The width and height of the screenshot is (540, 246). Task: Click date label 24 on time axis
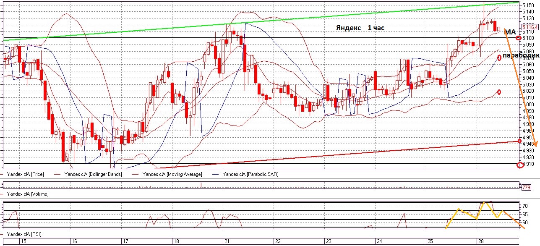pyautogui.click(x=379, y=241)
